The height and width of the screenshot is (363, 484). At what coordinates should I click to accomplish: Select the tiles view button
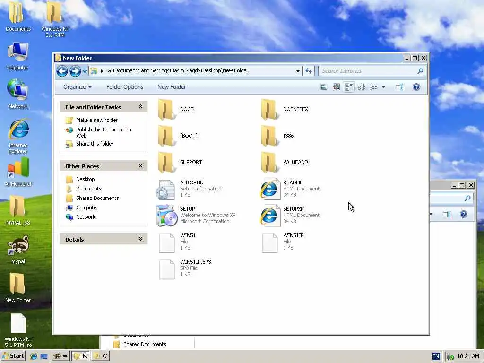coord(349,87)
